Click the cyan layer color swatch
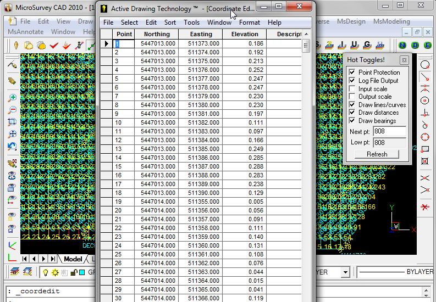This screenshot has height=302, width=436. [82, 272]
